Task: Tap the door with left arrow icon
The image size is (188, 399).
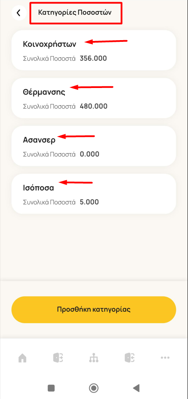Action: coord(129,358)
